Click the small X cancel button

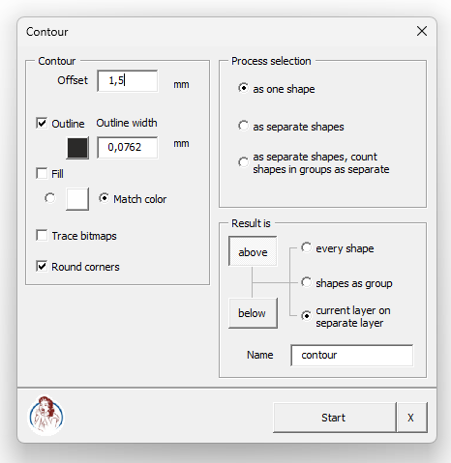click(x=411, y=418)
